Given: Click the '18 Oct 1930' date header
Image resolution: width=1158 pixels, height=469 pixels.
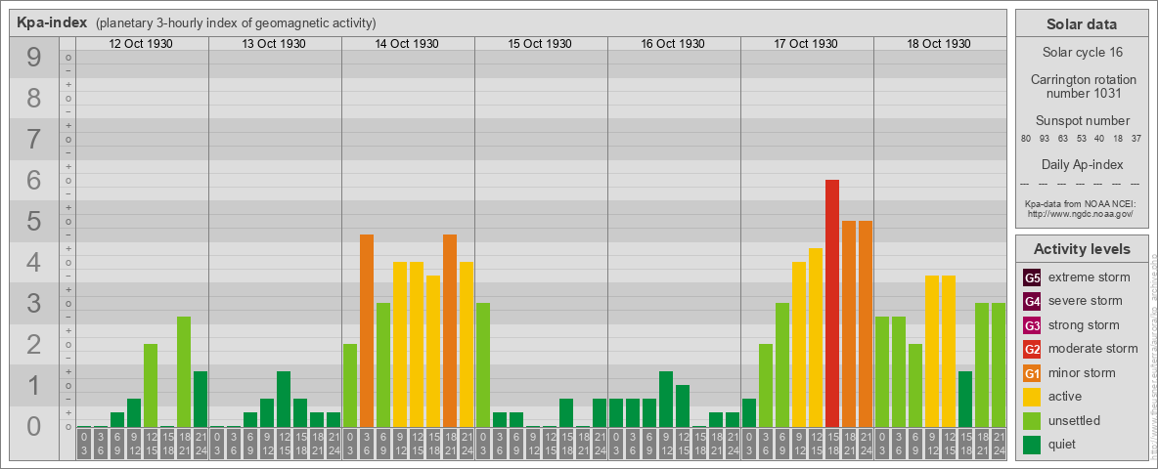Looking at the screenshot, I should click(939, 44).
